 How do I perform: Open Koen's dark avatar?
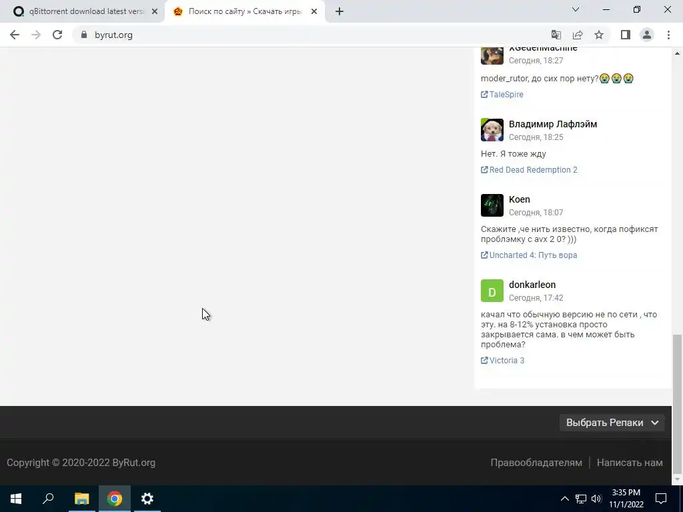click(492, 205)
